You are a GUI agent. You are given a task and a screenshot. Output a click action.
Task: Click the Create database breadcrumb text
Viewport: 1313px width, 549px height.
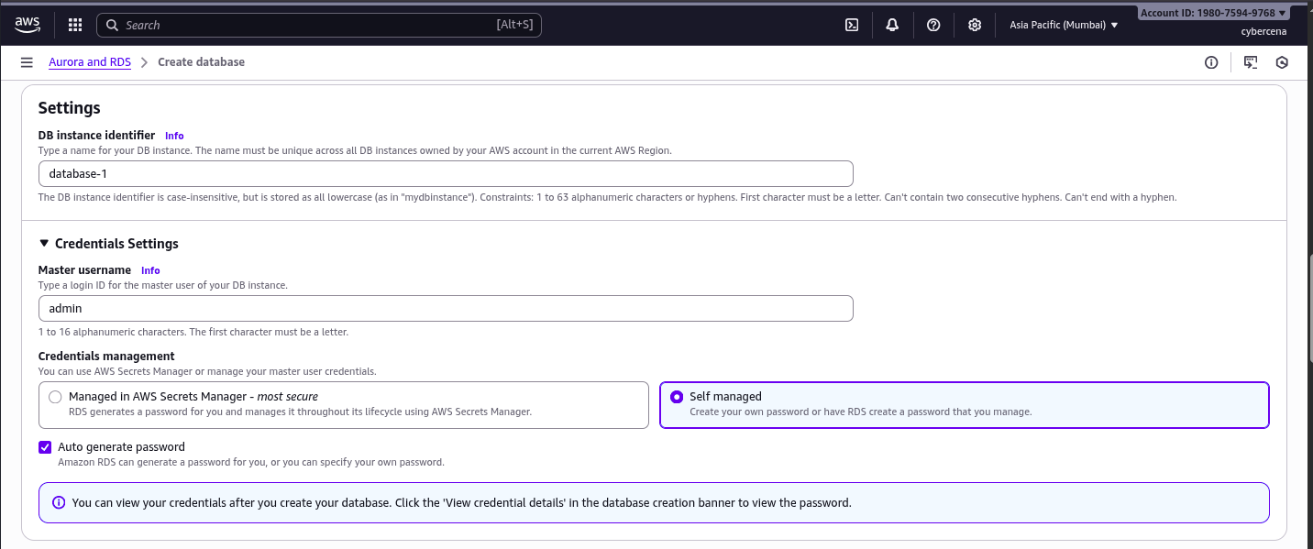201,62
